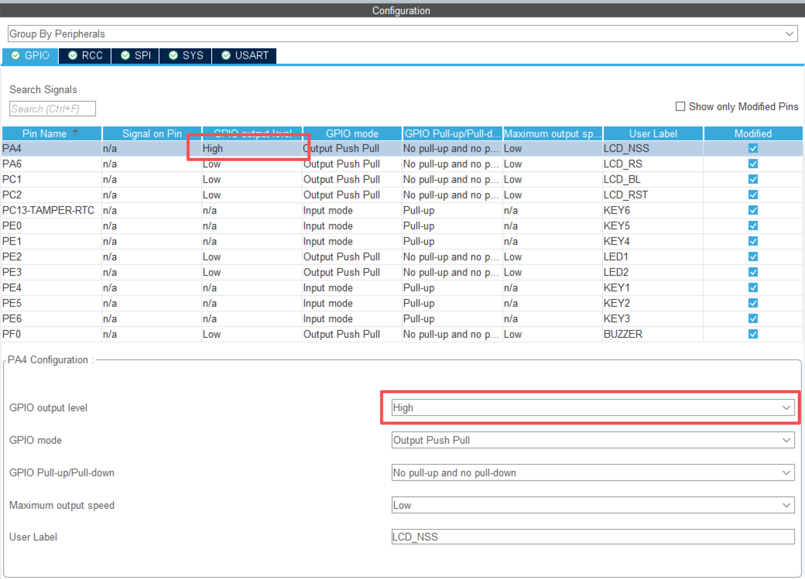Open the GPIO Pull-up/Pull-down dropdown
The width and height of the screenshot is (805, 579).
(x=593, y=473)
